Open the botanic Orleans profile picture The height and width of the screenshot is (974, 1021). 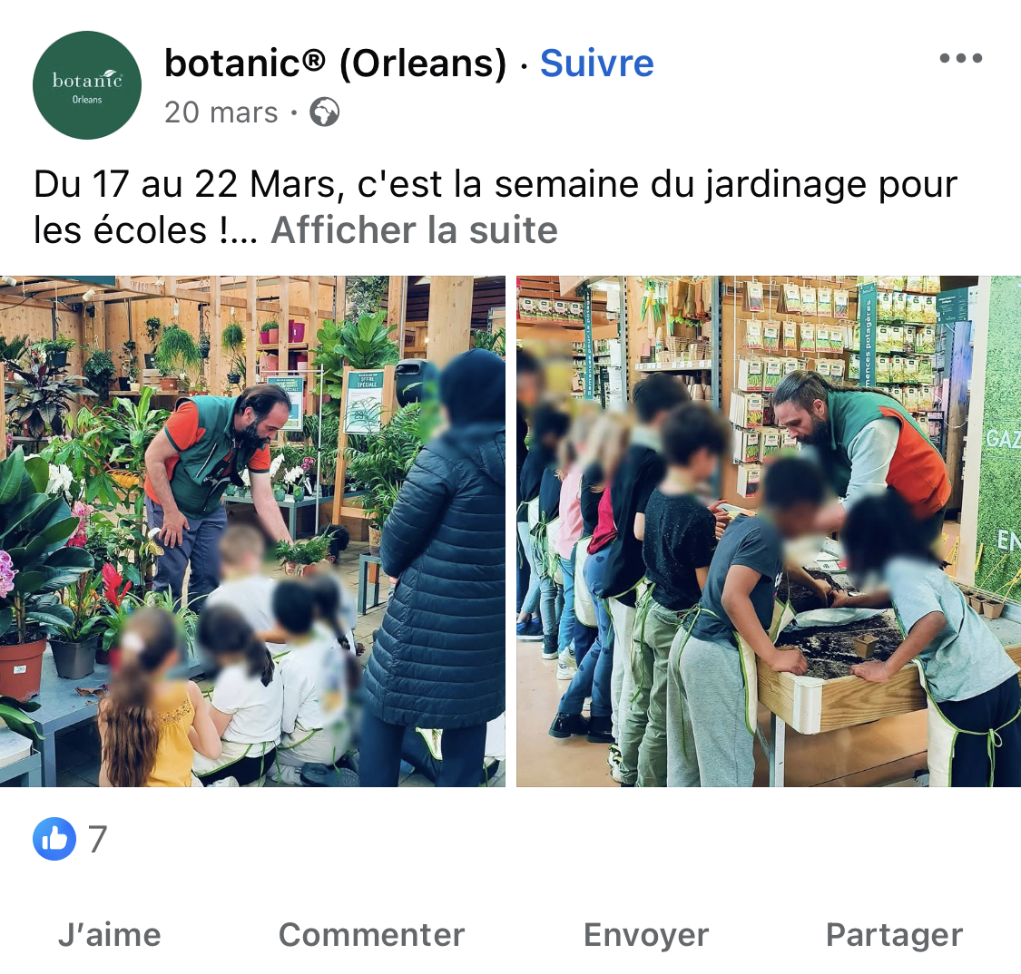86,85
